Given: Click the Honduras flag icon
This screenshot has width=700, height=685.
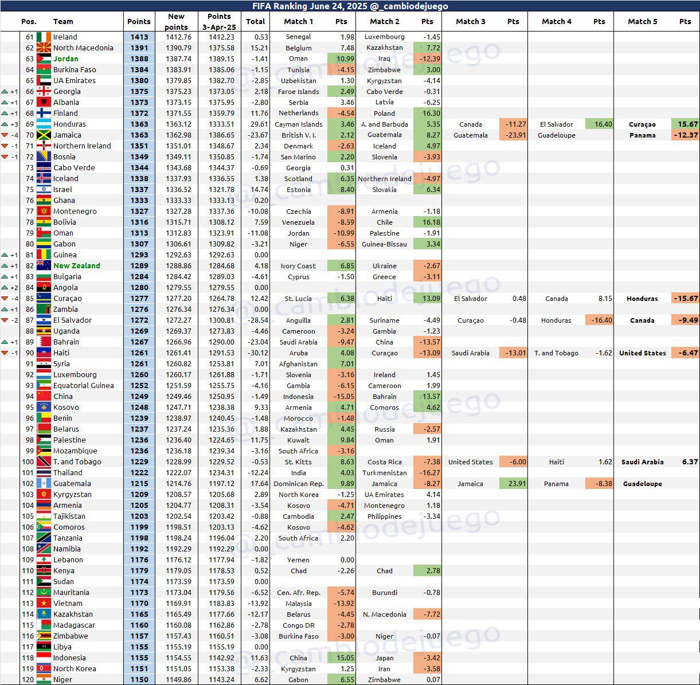Looking at the screenshot, I should coord(44,124).
